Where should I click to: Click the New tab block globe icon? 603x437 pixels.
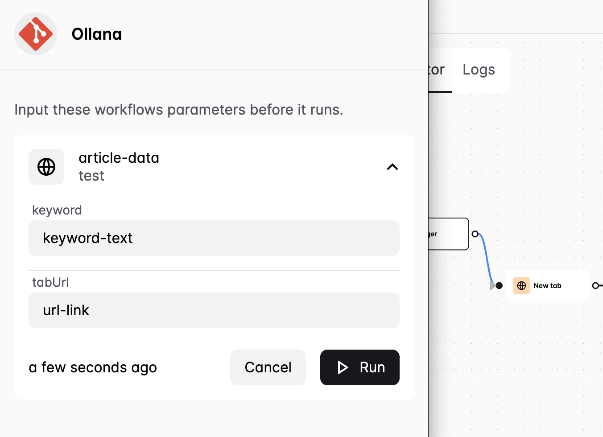521,285
